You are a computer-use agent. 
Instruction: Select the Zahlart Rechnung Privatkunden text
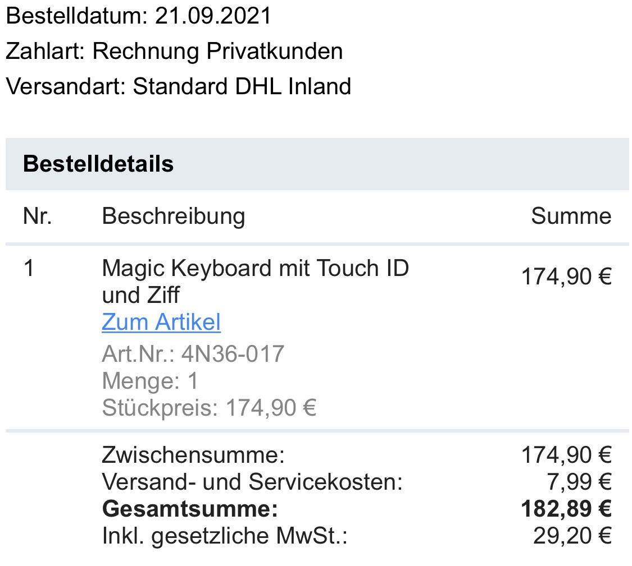(174, 52)
